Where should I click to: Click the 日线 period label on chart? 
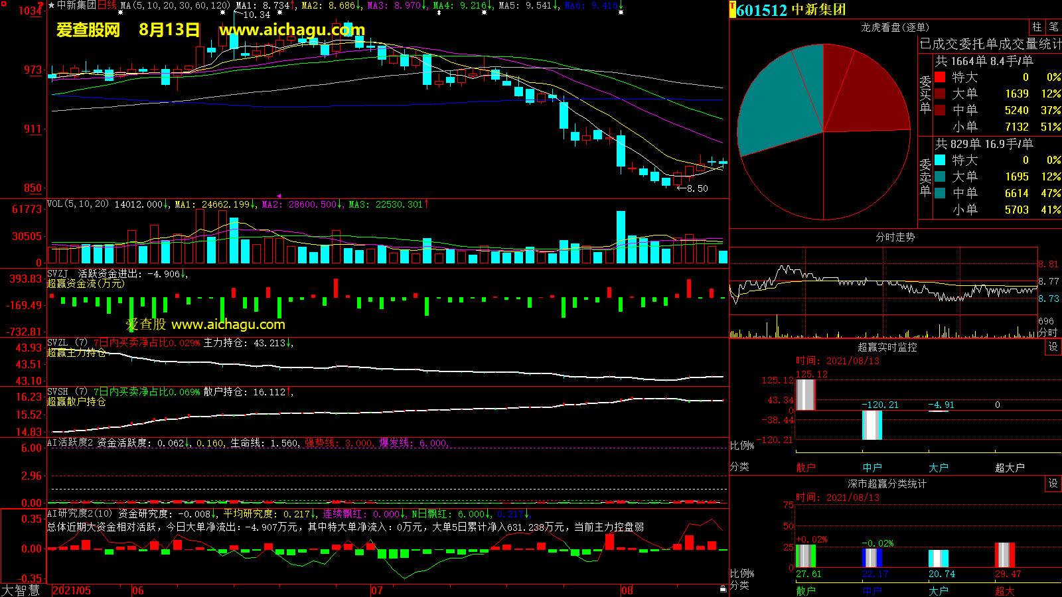coord(107,5)
